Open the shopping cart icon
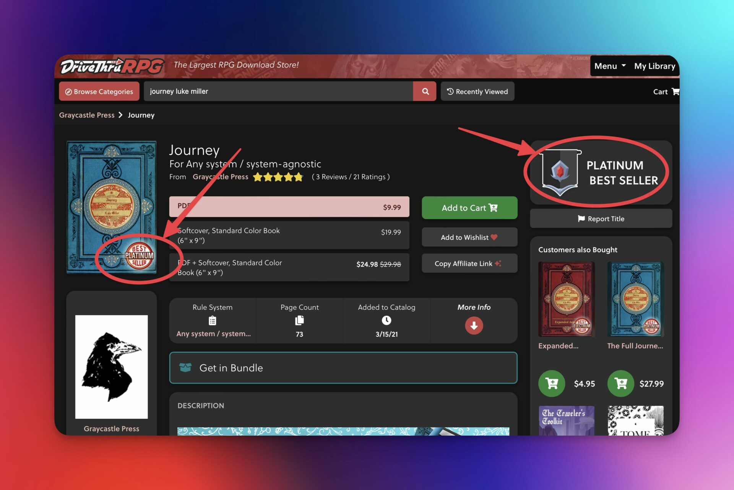Viewport: 734px width, 490px height. pyautogui.click(x=675, y=91)
